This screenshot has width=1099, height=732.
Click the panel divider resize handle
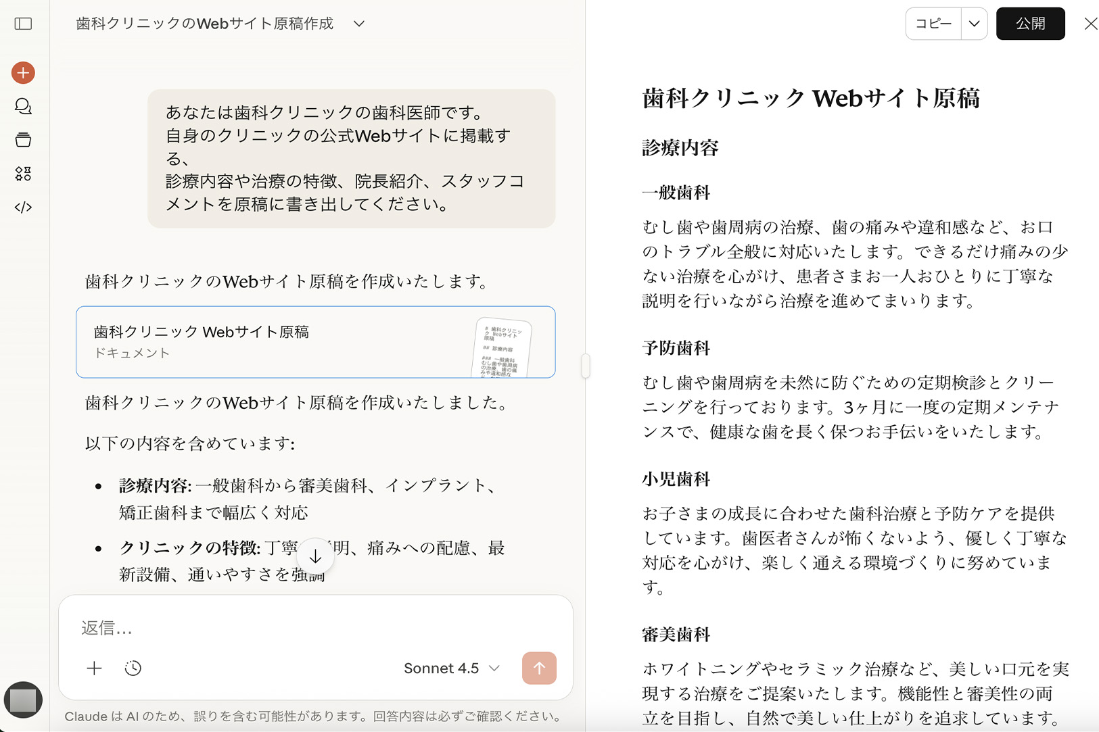586,366
